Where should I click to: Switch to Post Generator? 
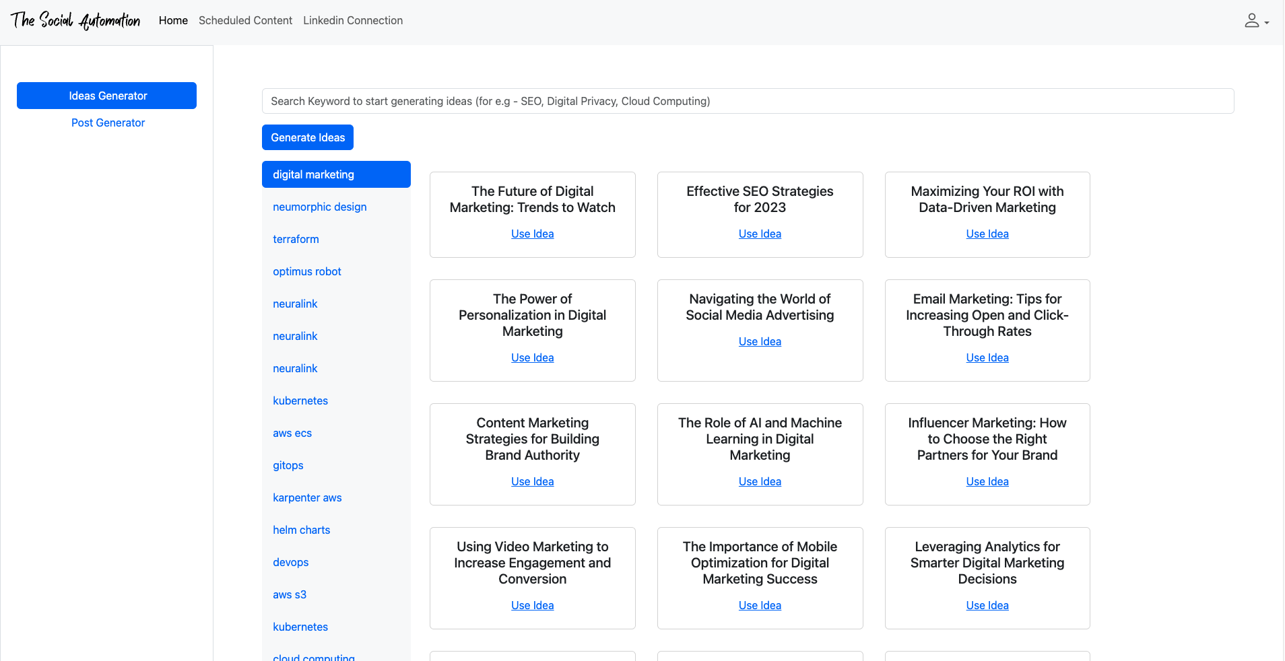tap(108, 123)
